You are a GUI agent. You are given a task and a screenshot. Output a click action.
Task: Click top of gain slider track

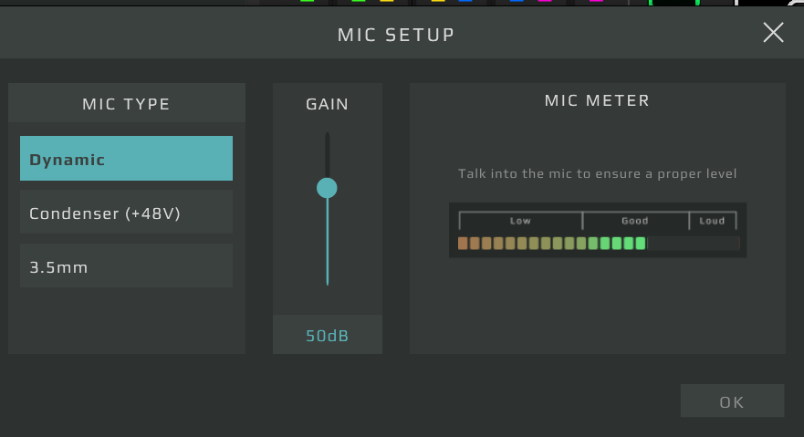click(x=327, y=137)
